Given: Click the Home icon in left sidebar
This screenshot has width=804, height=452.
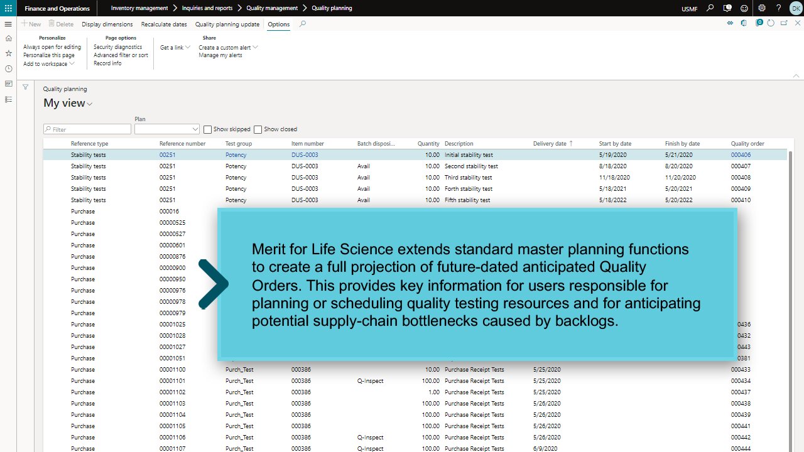Looking at the screenshot, I should [8, 38].
